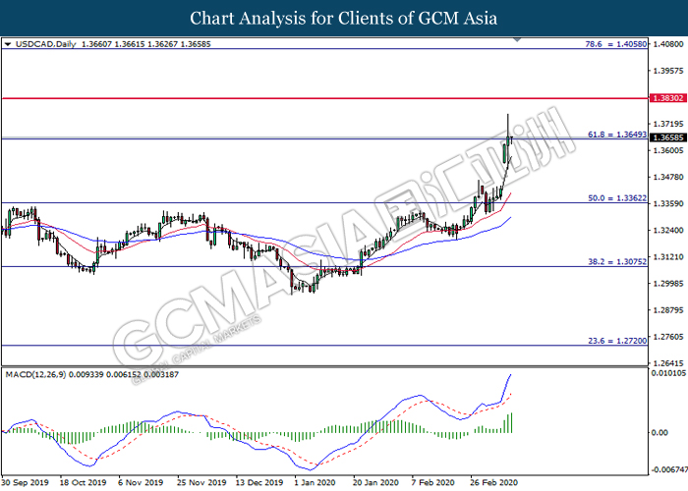Click the red horizontal resistance line
The height and width of the screenshot is (491, 688).
coord(295,98)
